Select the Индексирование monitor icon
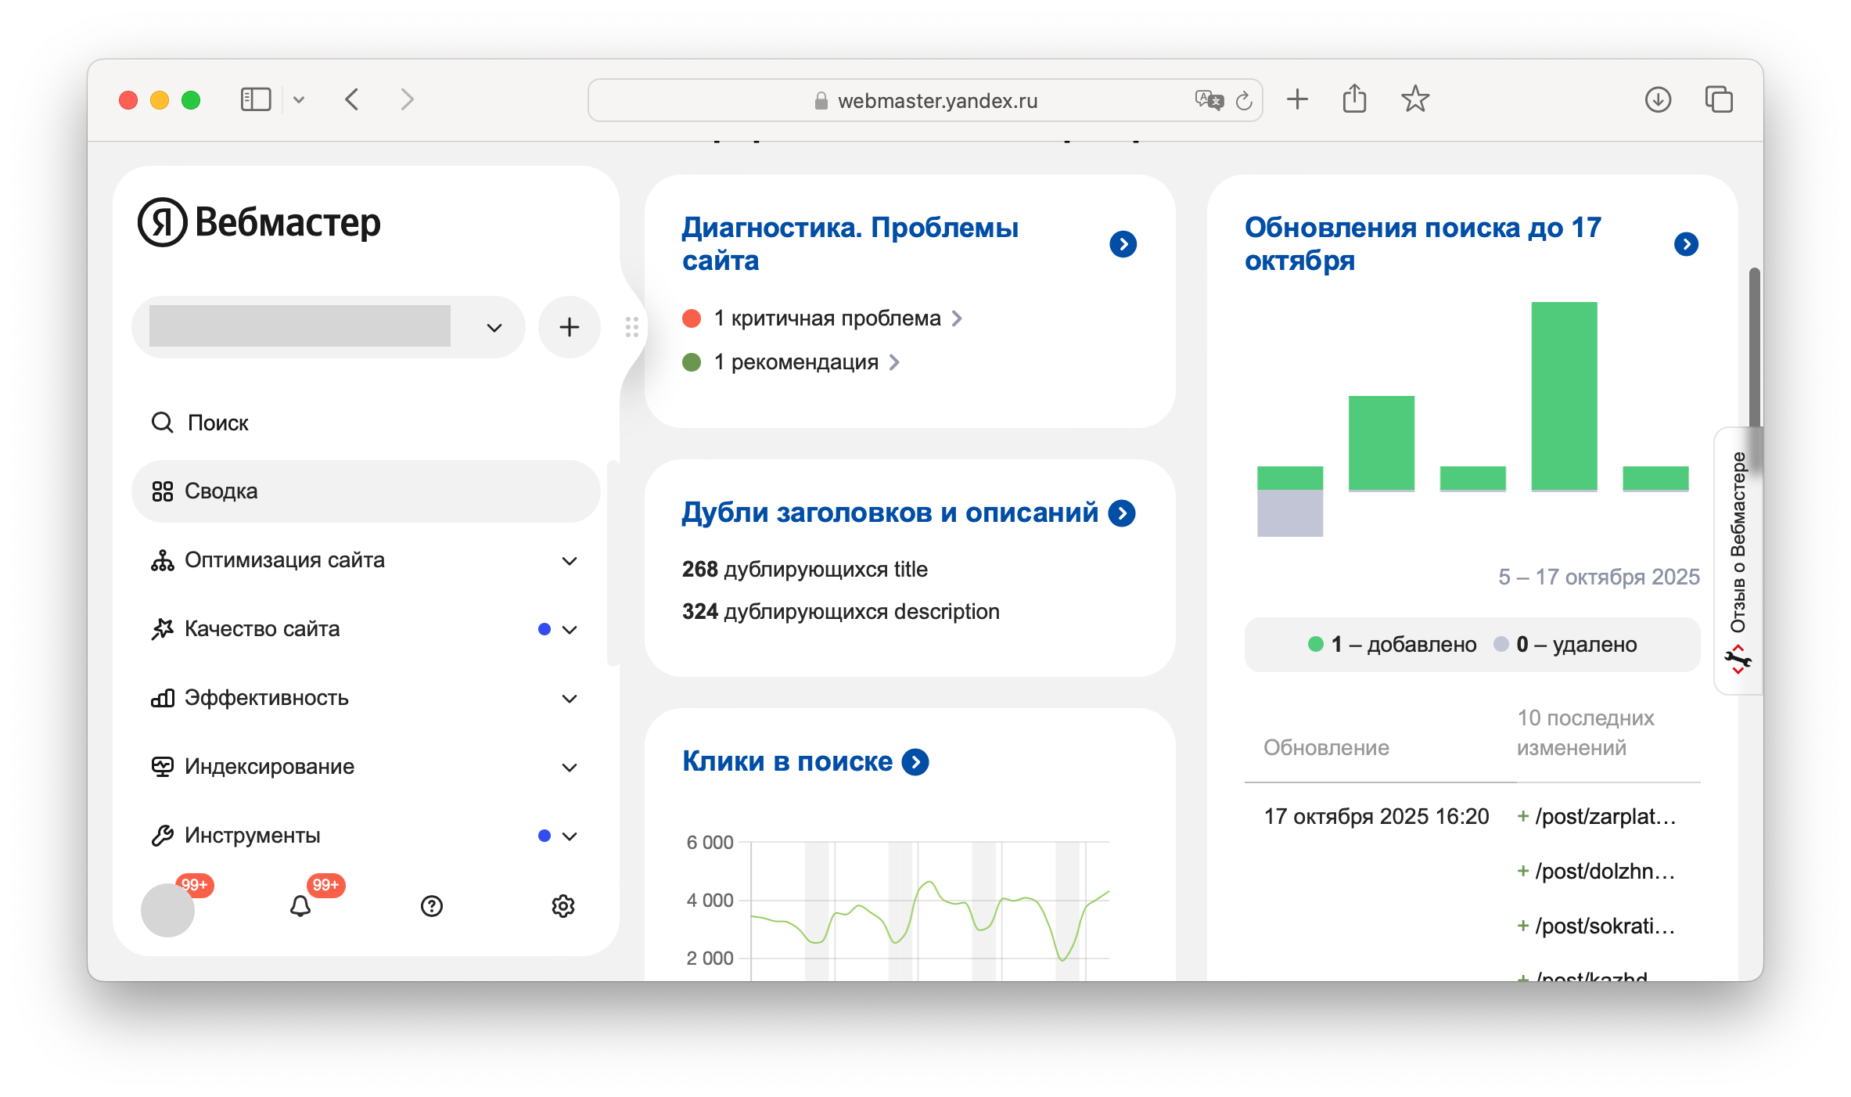Screen dimensions: 1851x1097 (163, 766)
